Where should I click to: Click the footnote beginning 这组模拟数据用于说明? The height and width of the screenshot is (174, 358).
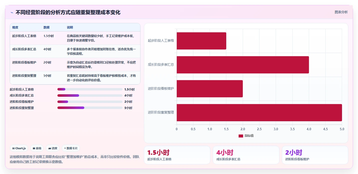(75, 159)
